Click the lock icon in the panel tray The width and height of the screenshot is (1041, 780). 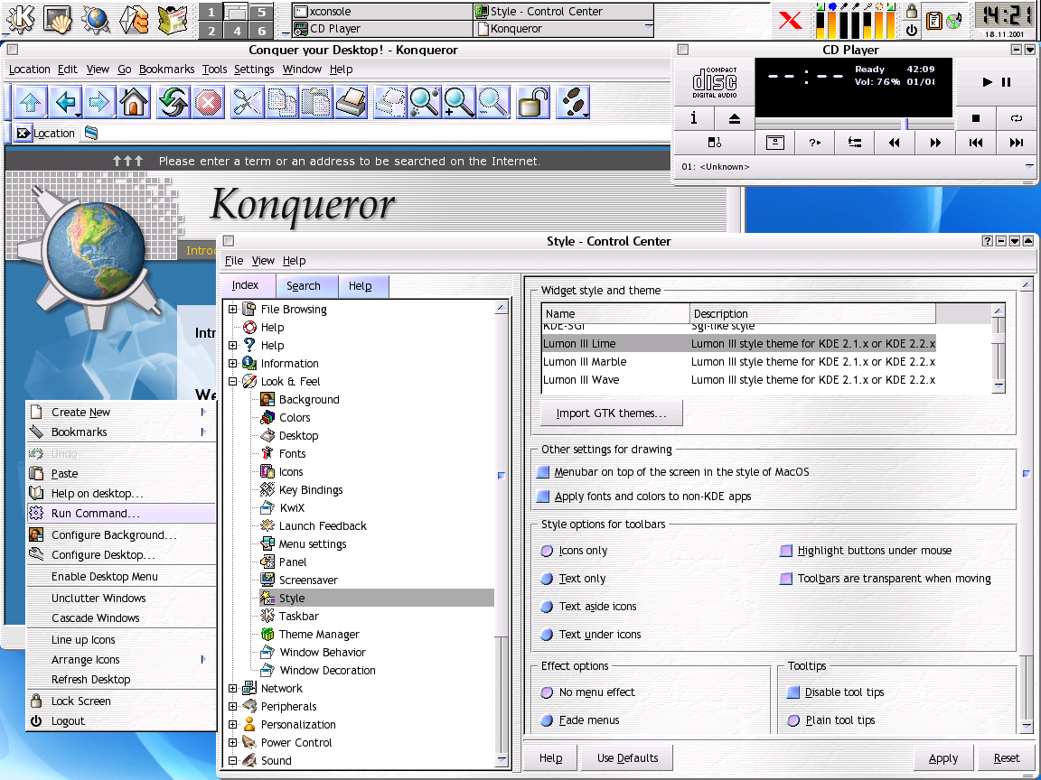[x=912, y=10]
